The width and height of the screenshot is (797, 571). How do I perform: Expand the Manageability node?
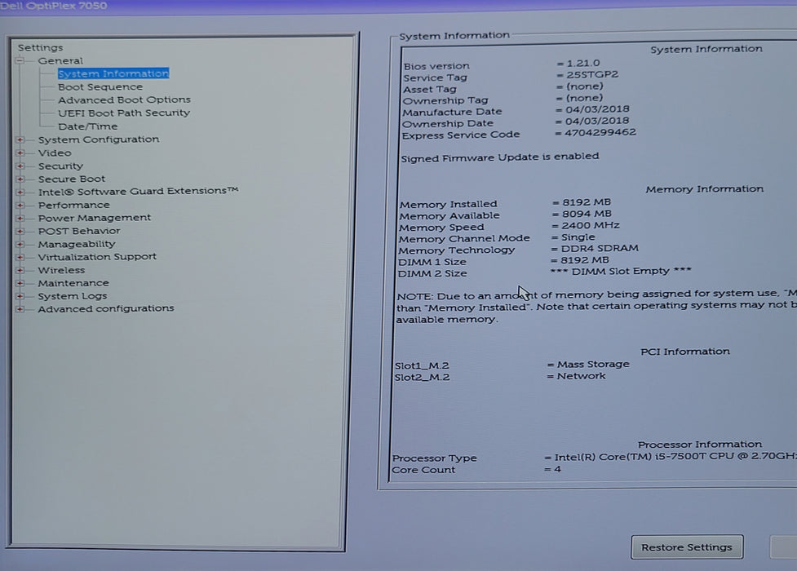20,244
